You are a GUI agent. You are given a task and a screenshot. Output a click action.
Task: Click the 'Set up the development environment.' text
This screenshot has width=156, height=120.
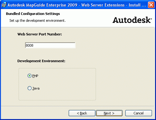37,21
